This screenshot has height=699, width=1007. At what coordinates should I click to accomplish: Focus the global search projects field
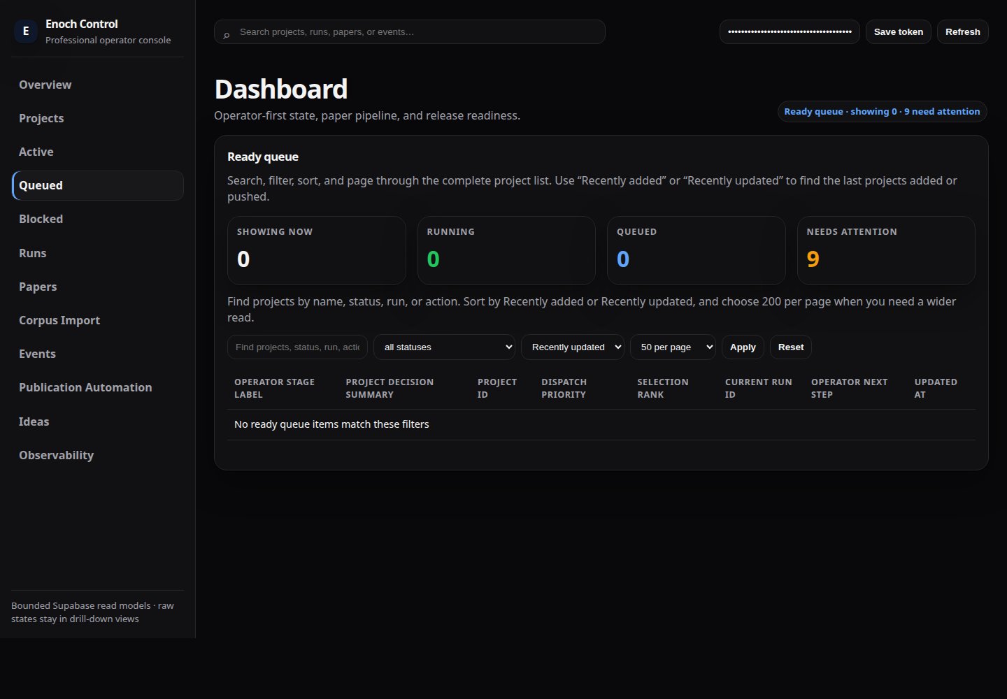coord(410,31)
